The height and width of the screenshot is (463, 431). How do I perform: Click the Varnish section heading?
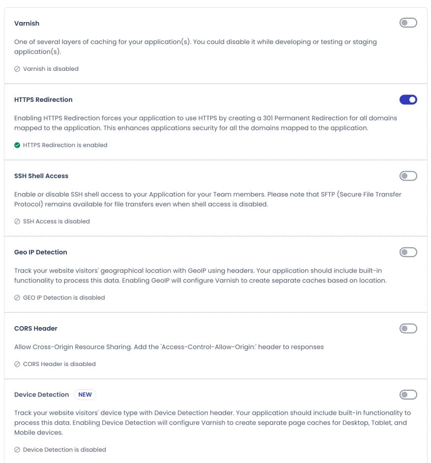27,23
